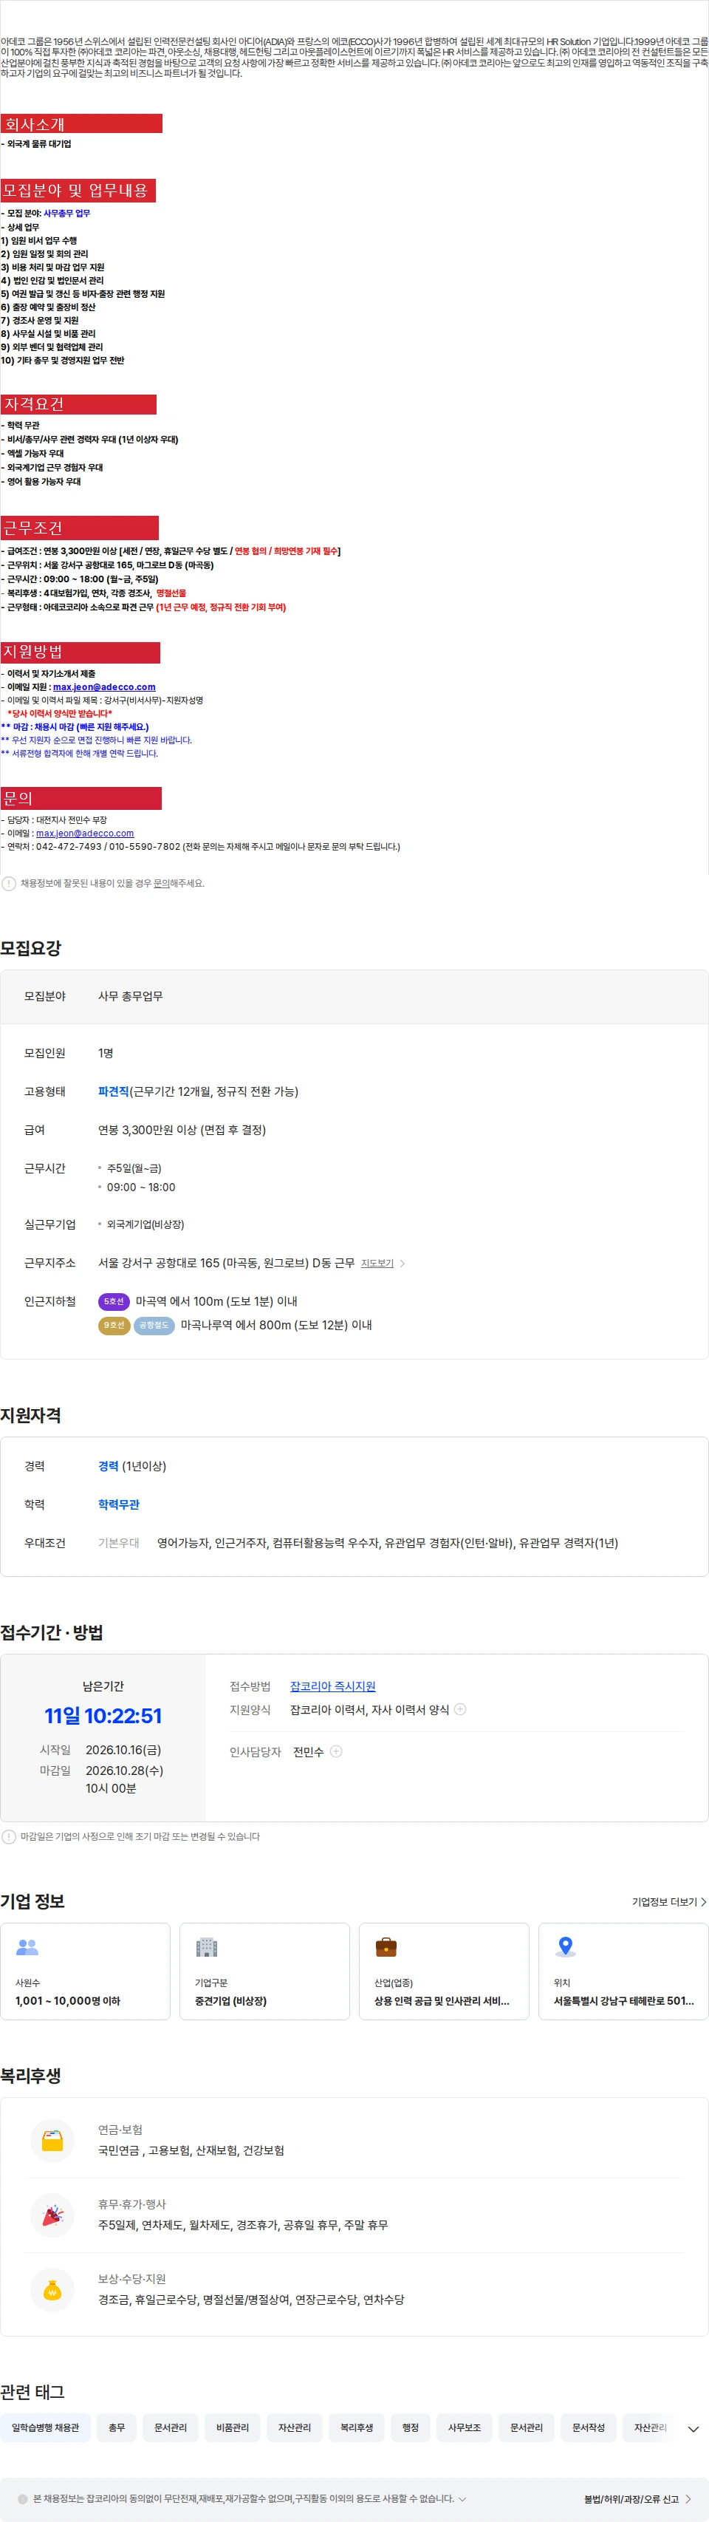Click the 9호선 subway line badge
Image resolution: width=709 pixels, height=2522 pixels.
114,1325
